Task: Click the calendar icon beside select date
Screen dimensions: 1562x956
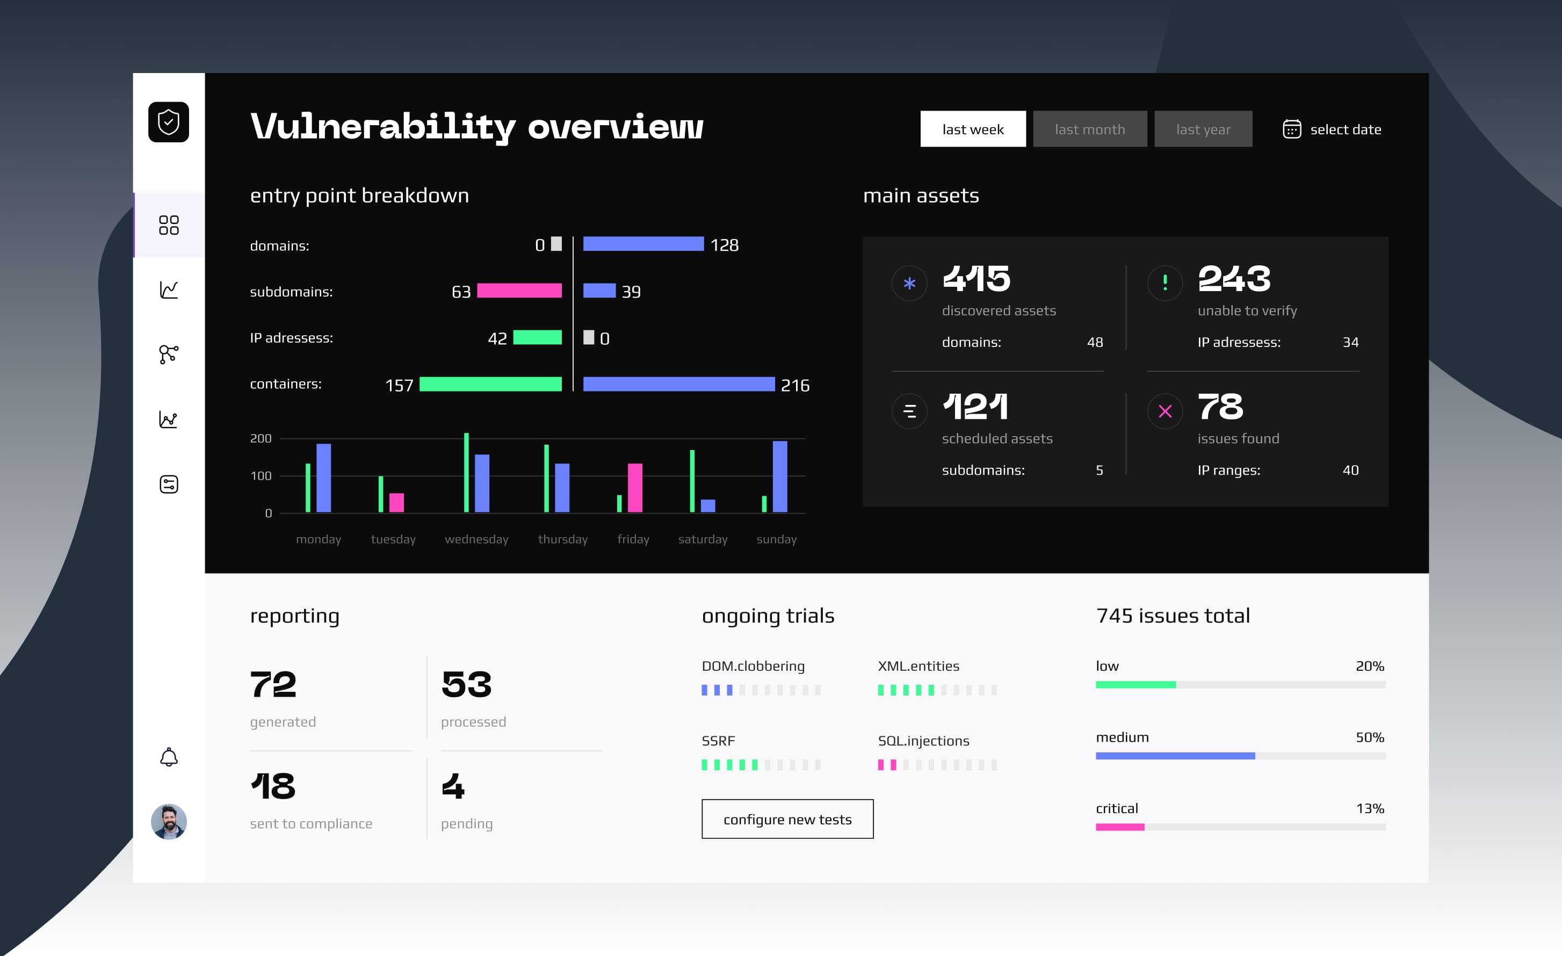Action: pos(1291,129)
